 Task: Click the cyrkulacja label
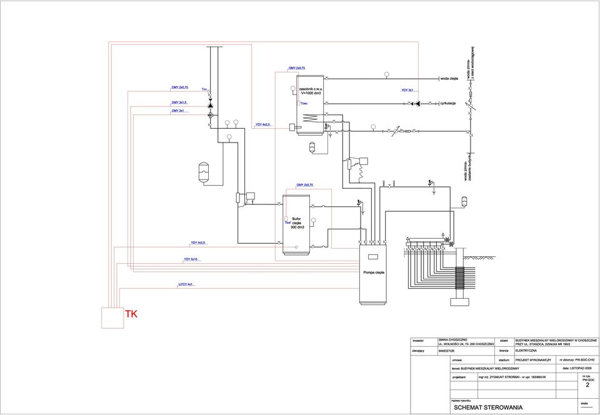click(447, 103)
